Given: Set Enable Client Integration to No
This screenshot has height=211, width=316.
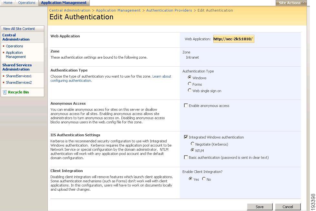Looking at the screenshot, I should 204,179.
